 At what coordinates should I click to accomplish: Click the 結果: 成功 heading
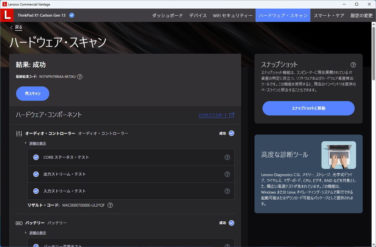tap(31, 65)
